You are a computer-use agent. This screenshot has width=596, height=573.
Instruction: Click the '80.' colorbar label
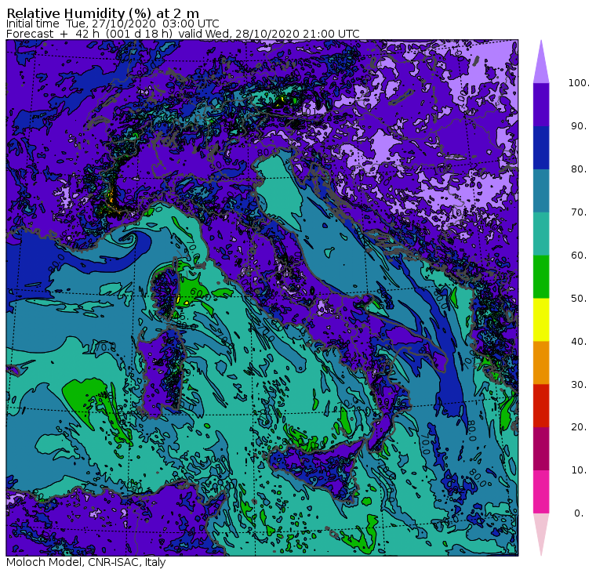coord(579,169)
